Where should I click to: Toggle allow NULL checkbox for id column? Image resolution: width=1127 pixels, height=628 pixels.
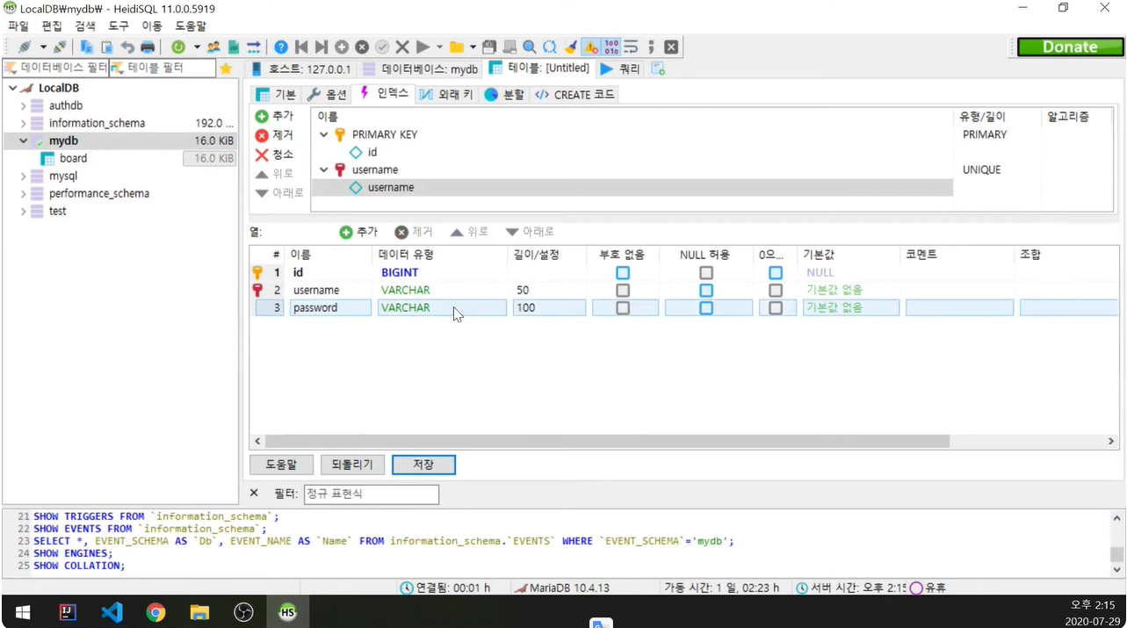706,272
